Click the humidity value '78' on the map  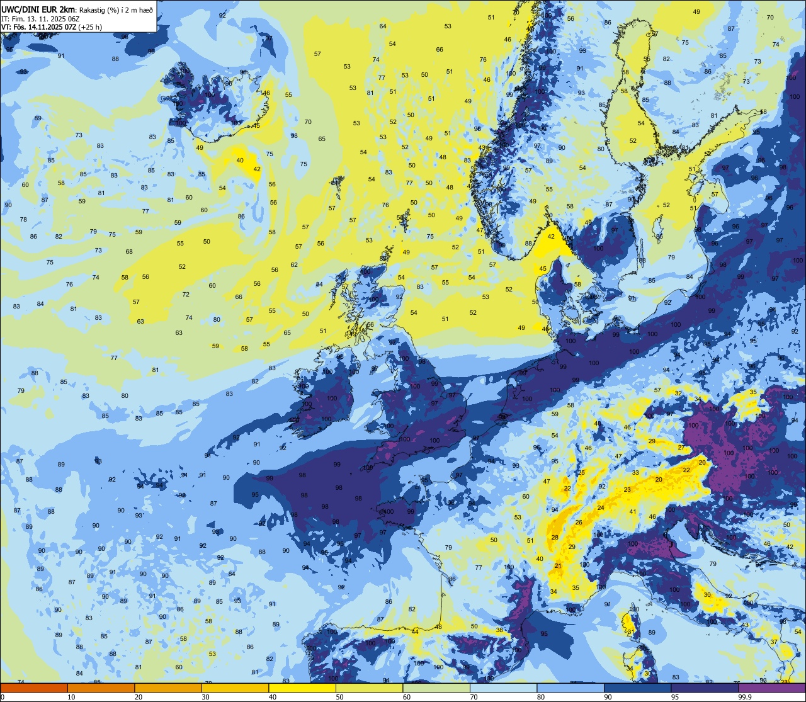click(23, 219)
